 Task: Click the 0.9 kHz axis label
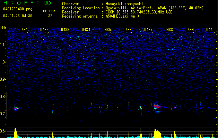pos(3,79)
